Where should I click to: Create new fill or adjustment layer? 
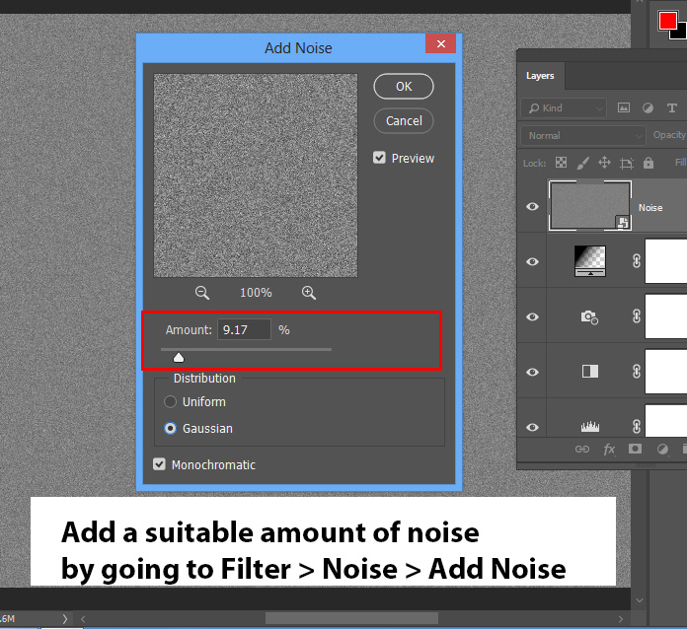coord(662,450)
